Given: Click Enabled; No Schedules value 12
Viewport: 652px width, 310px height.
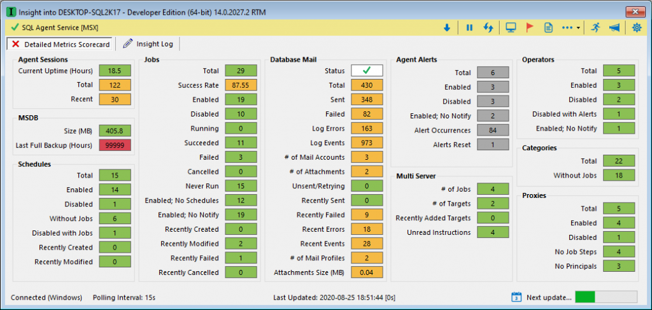Looking at the screenshot, I should click(241, 201).
